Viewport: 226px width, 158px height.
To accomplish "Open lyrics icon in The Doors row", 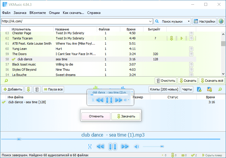I will (x=191, y=54).
